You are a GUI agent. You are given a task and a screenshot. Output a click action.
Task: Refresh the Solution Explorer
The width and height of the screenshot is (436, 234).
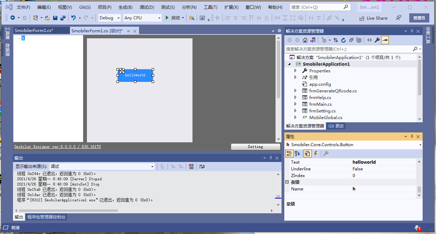(343, 40)
